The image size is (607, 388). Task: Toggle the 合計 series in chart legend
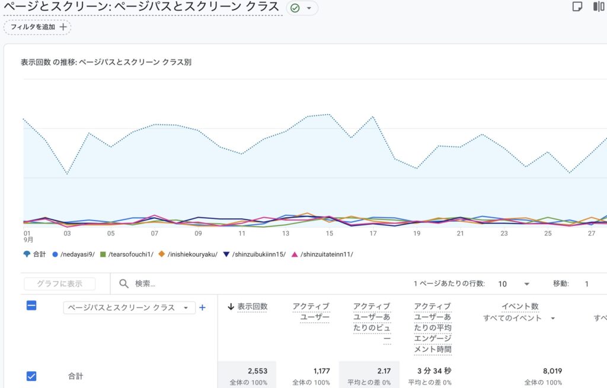pos(35,254)
